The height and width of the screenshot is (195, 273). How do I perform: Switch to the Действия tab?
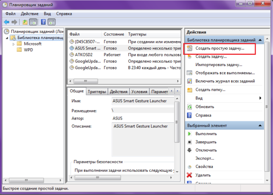click(x=118, y=92)
